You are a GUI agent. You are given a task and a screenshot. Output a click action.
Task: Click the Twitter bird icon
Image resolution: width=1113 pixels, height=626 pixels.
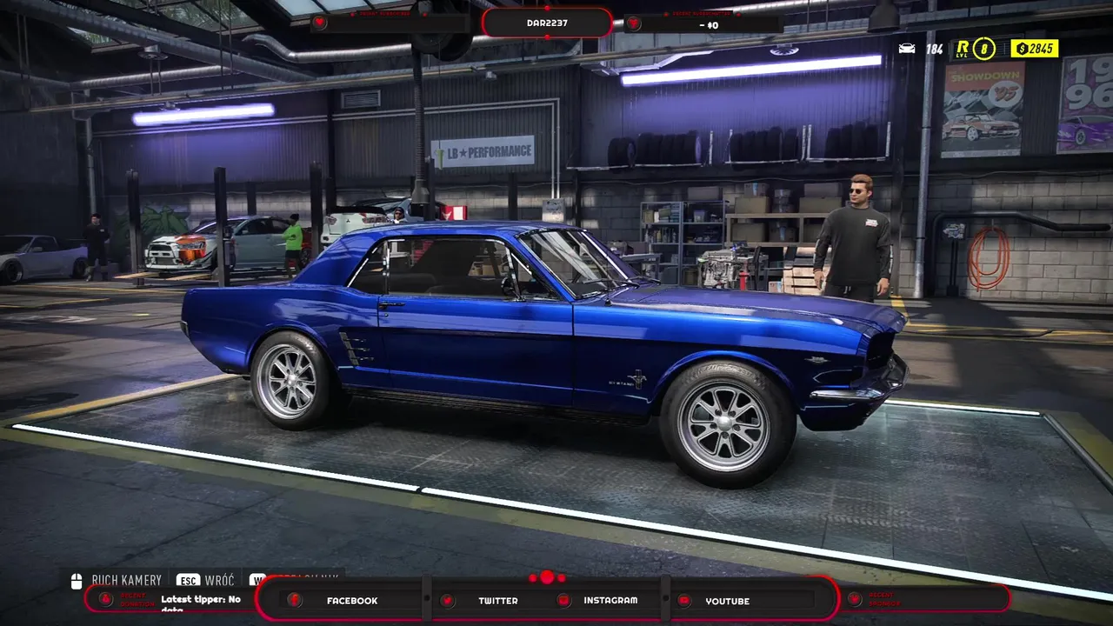(x=447, y=600)
